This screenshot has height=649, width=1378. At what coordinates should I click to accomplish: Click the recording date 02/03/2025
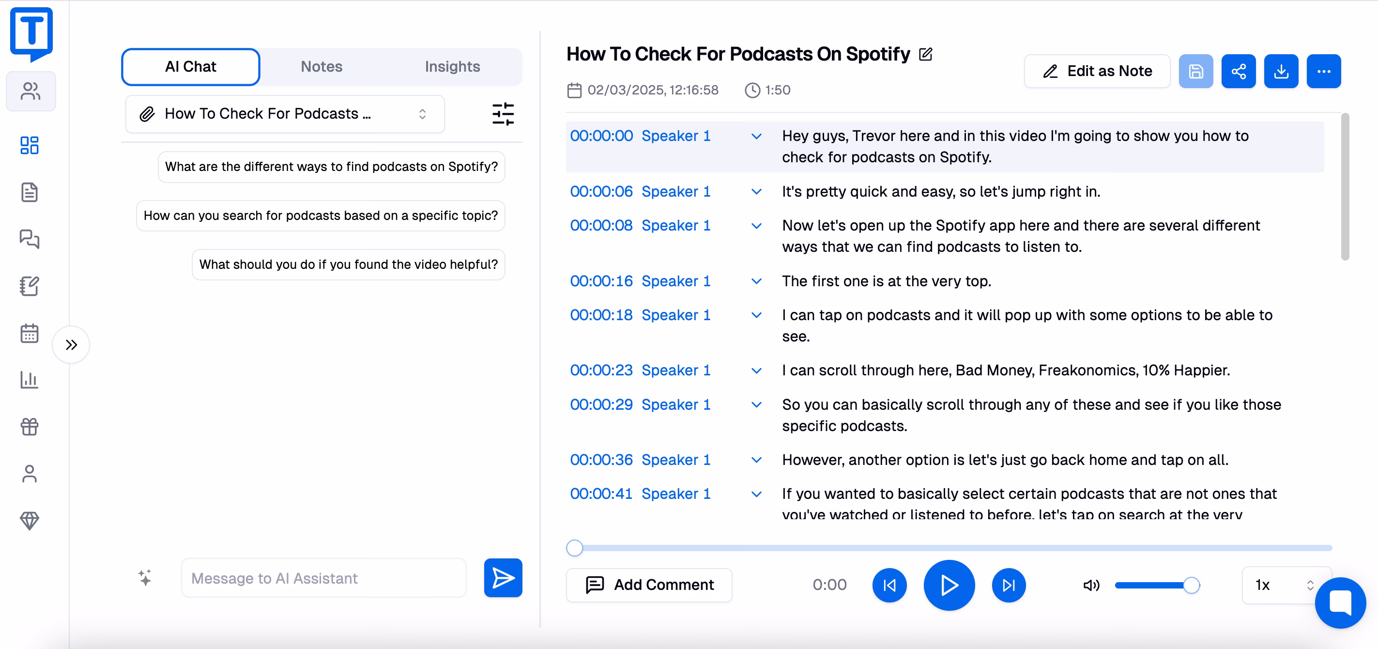click(x=652, y=90)
